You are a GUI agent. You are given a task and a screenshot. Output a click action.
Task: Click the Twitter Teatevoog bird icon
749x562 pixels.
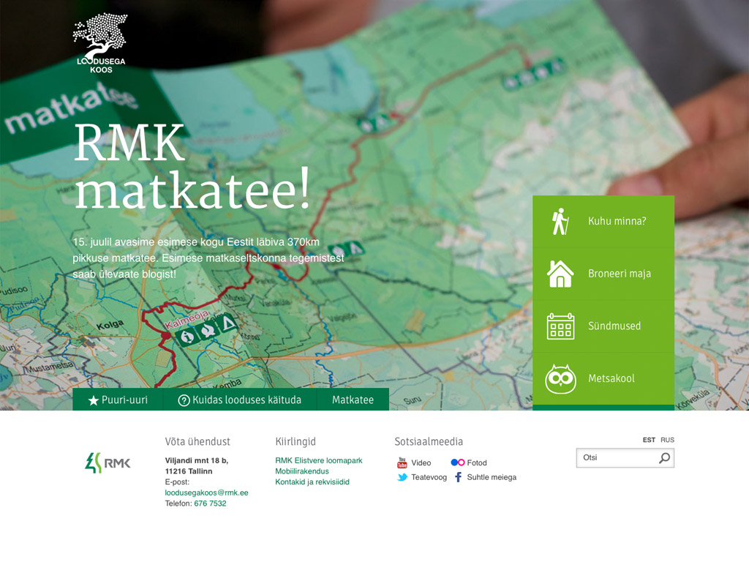click(x=402, y=477)
